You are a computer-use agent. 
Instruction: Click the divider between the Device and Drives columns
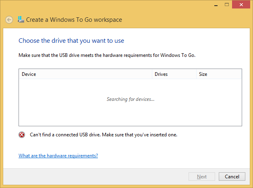152,74
